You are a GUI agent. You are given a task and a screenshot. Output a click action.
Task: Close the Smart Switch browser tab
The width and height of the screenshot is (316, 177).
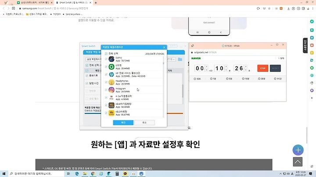[90, 3]
